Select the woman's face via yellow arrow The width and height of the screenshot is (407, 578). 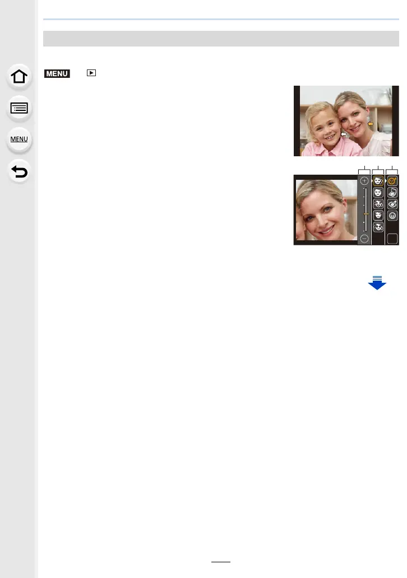click(x=371, y=124)
